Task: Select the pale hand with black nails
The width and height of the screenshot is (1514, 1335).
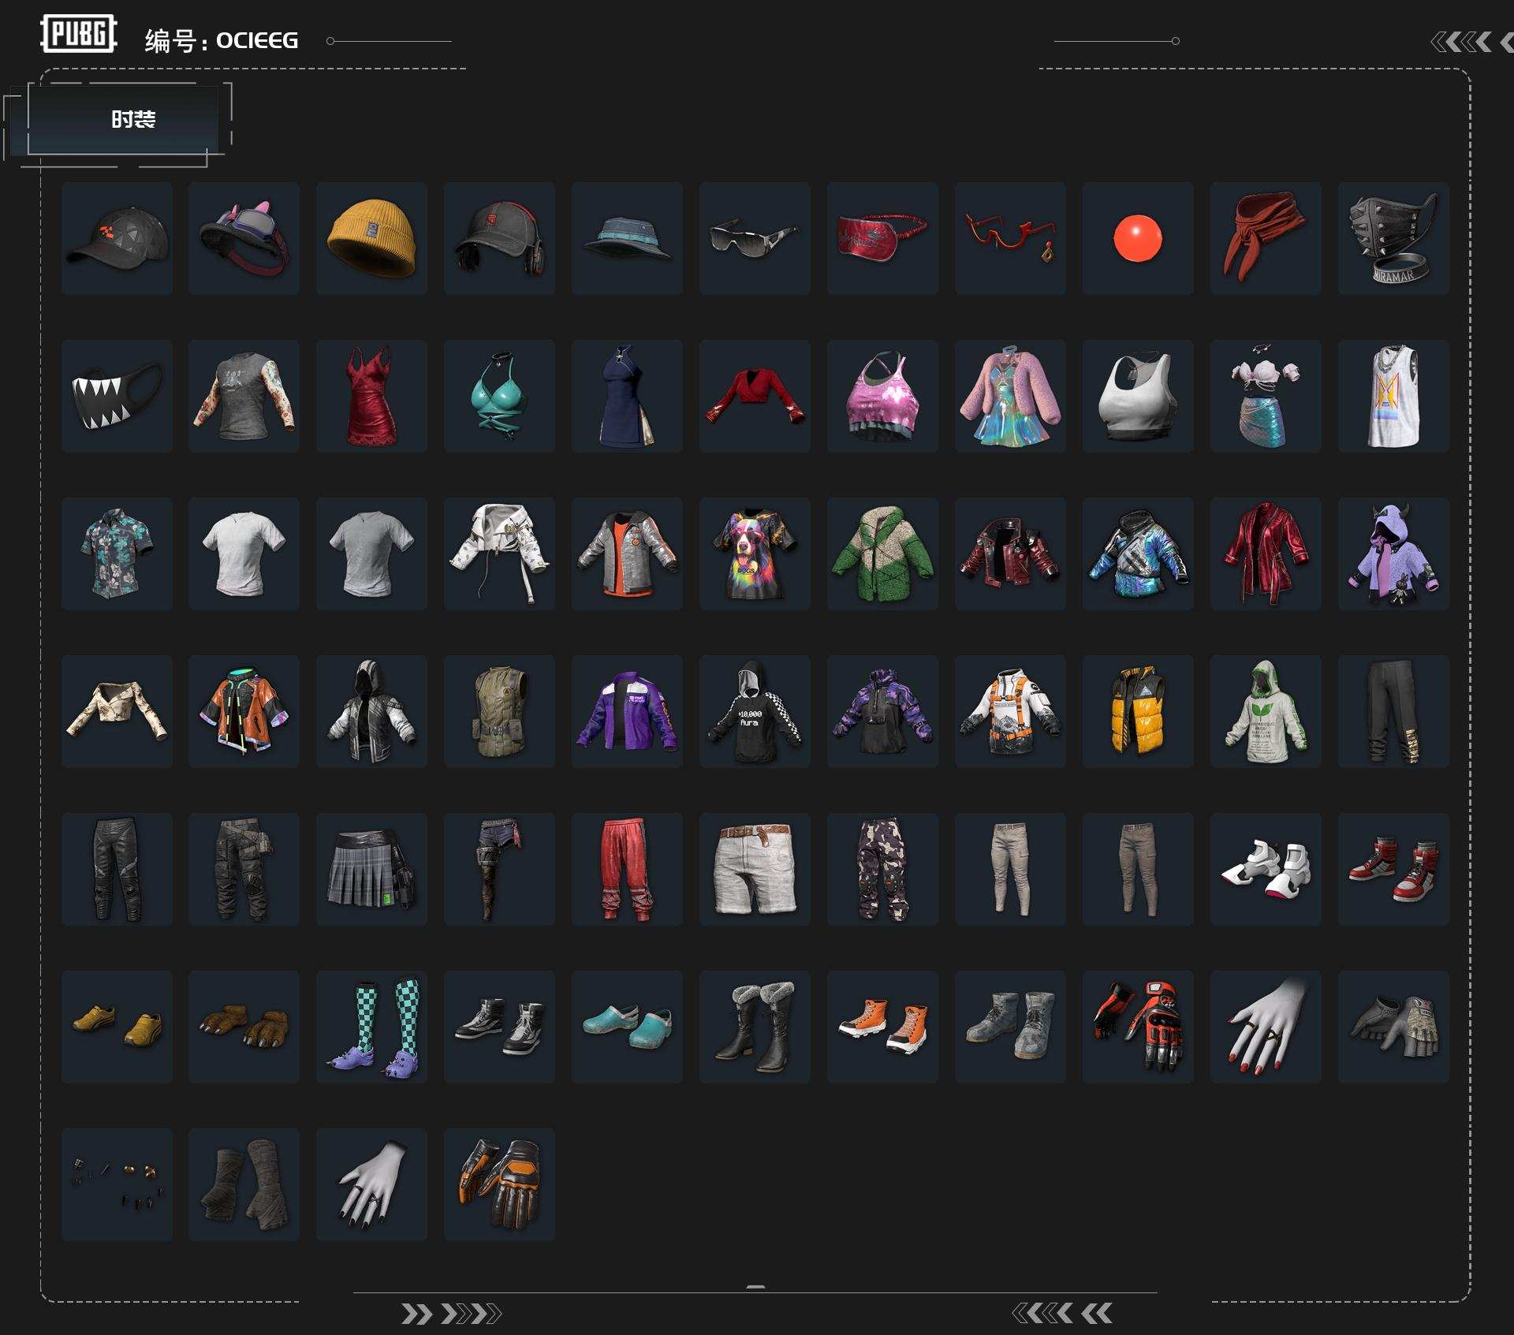Action: pyautogui.click(x=371, y=1184)
